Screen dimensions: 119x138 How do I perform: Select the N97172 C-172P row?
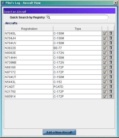[53, 72]
